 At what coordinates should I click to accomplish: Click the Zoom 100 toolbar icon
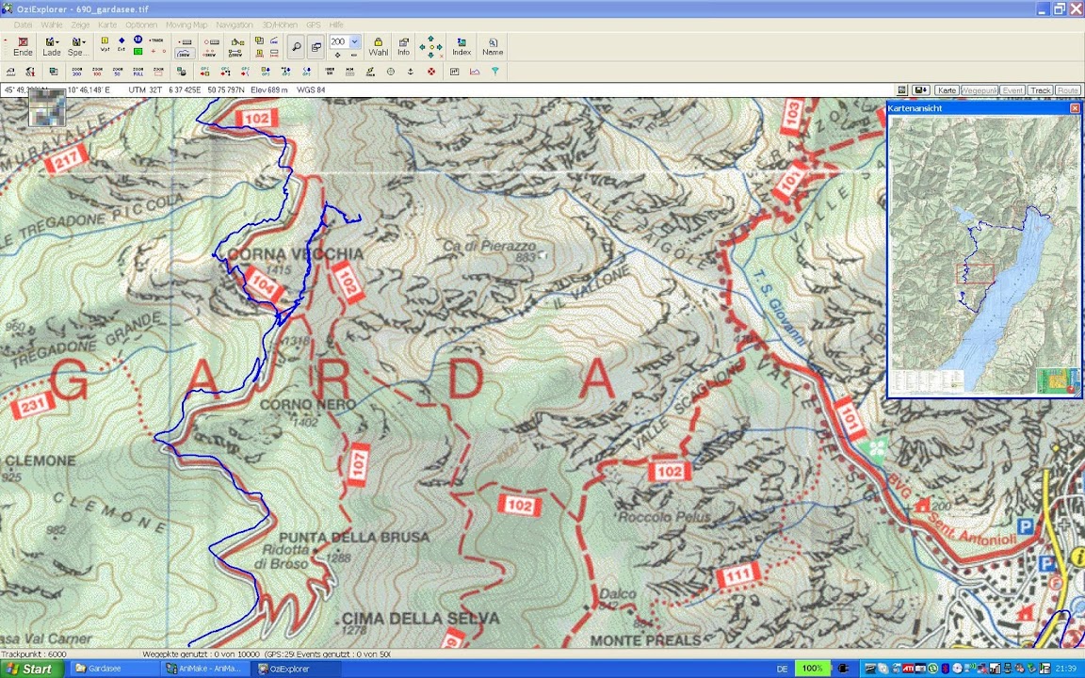[x=98, y=72]
